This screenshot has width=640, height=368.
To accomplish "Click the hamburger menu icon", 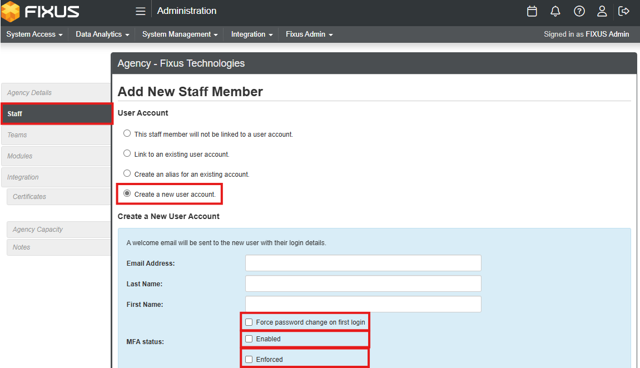I will 140,10.
